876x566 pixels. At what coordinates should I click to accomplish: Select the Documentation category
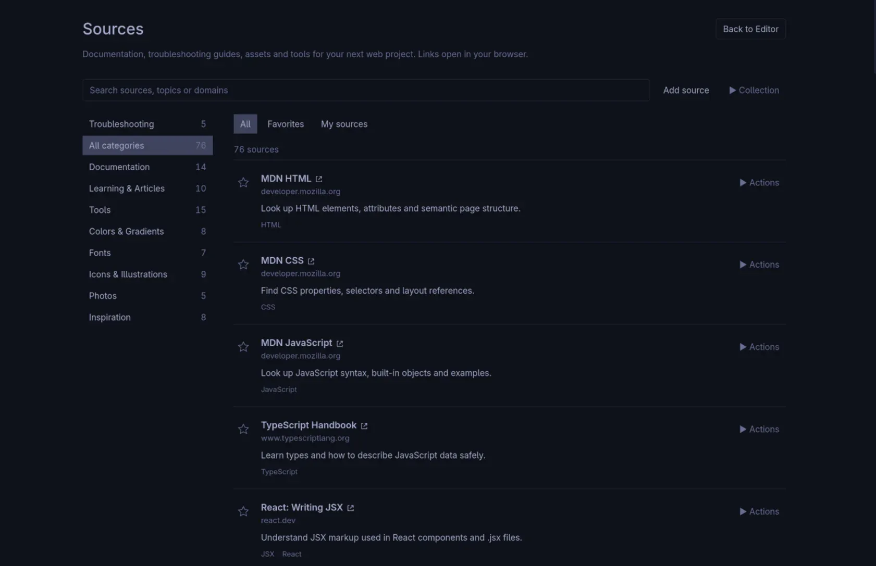coord(147,167)
